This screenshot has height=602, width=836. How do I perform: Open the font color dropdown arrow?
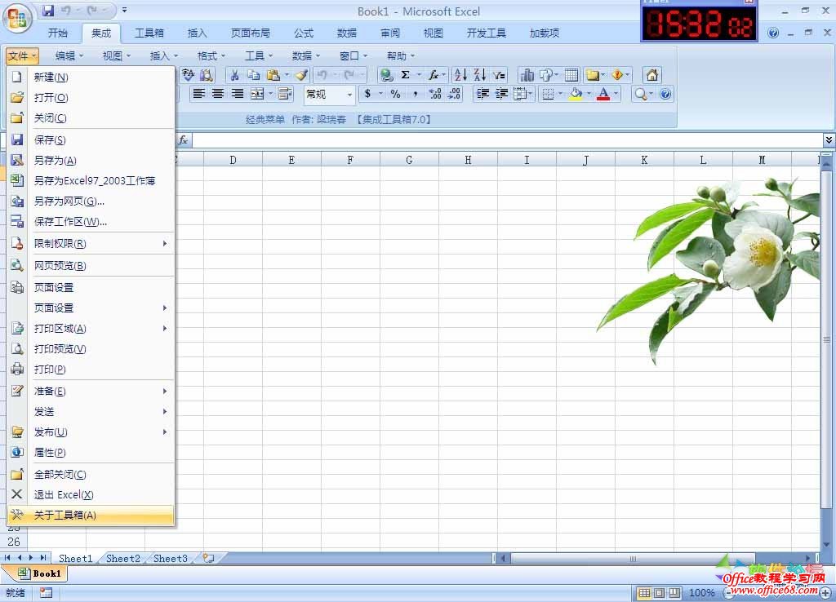coord(616,93)
